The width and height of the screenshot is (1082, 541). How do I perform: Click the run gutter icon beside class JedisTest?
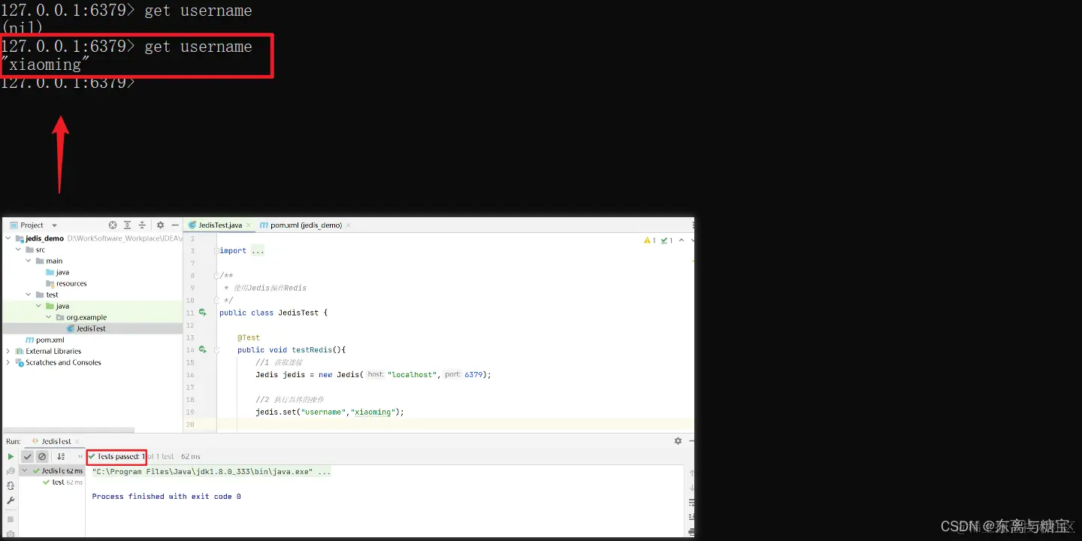click(202, 313)
